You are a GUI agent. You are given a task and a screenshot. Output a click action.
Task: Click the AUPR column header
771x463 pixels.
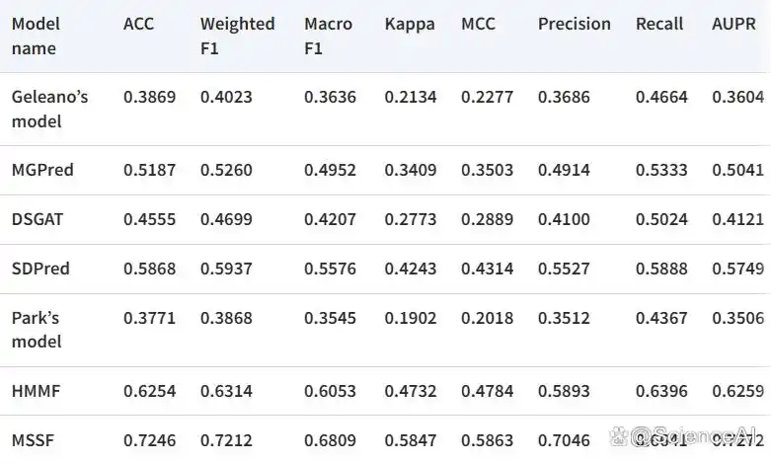(733, 24)
